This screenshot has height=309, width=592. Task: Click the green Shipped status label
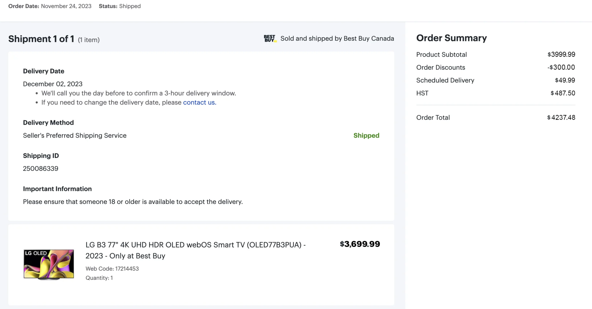click(x=366, y=136)
